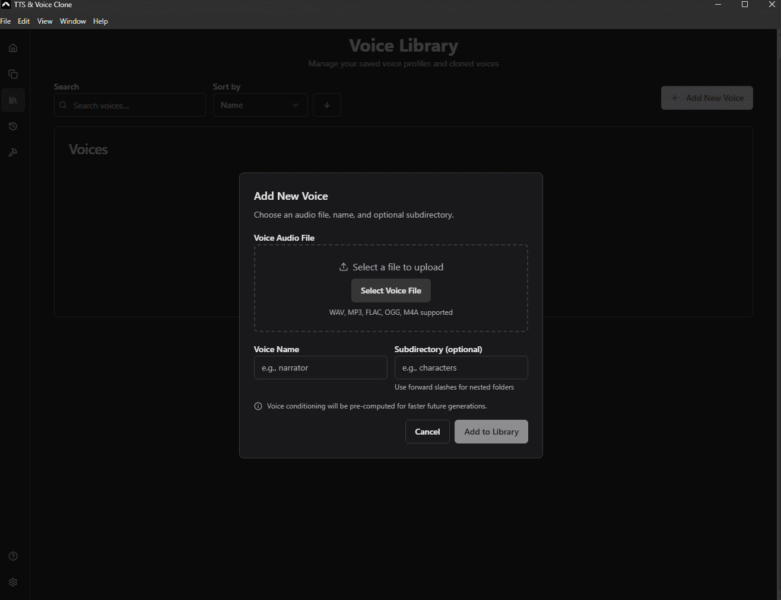
Task: Open the File menu
Action: click(x=6, y=21)
